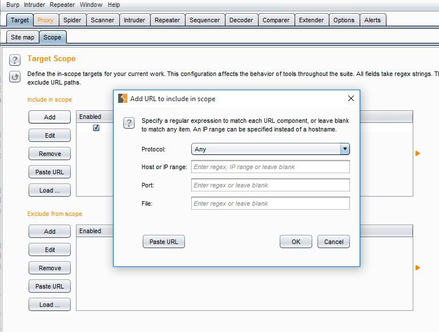The width and height of the screenshot is (439, 332).
Task: Switch to the Scanner tab
Action: point(102,20)
